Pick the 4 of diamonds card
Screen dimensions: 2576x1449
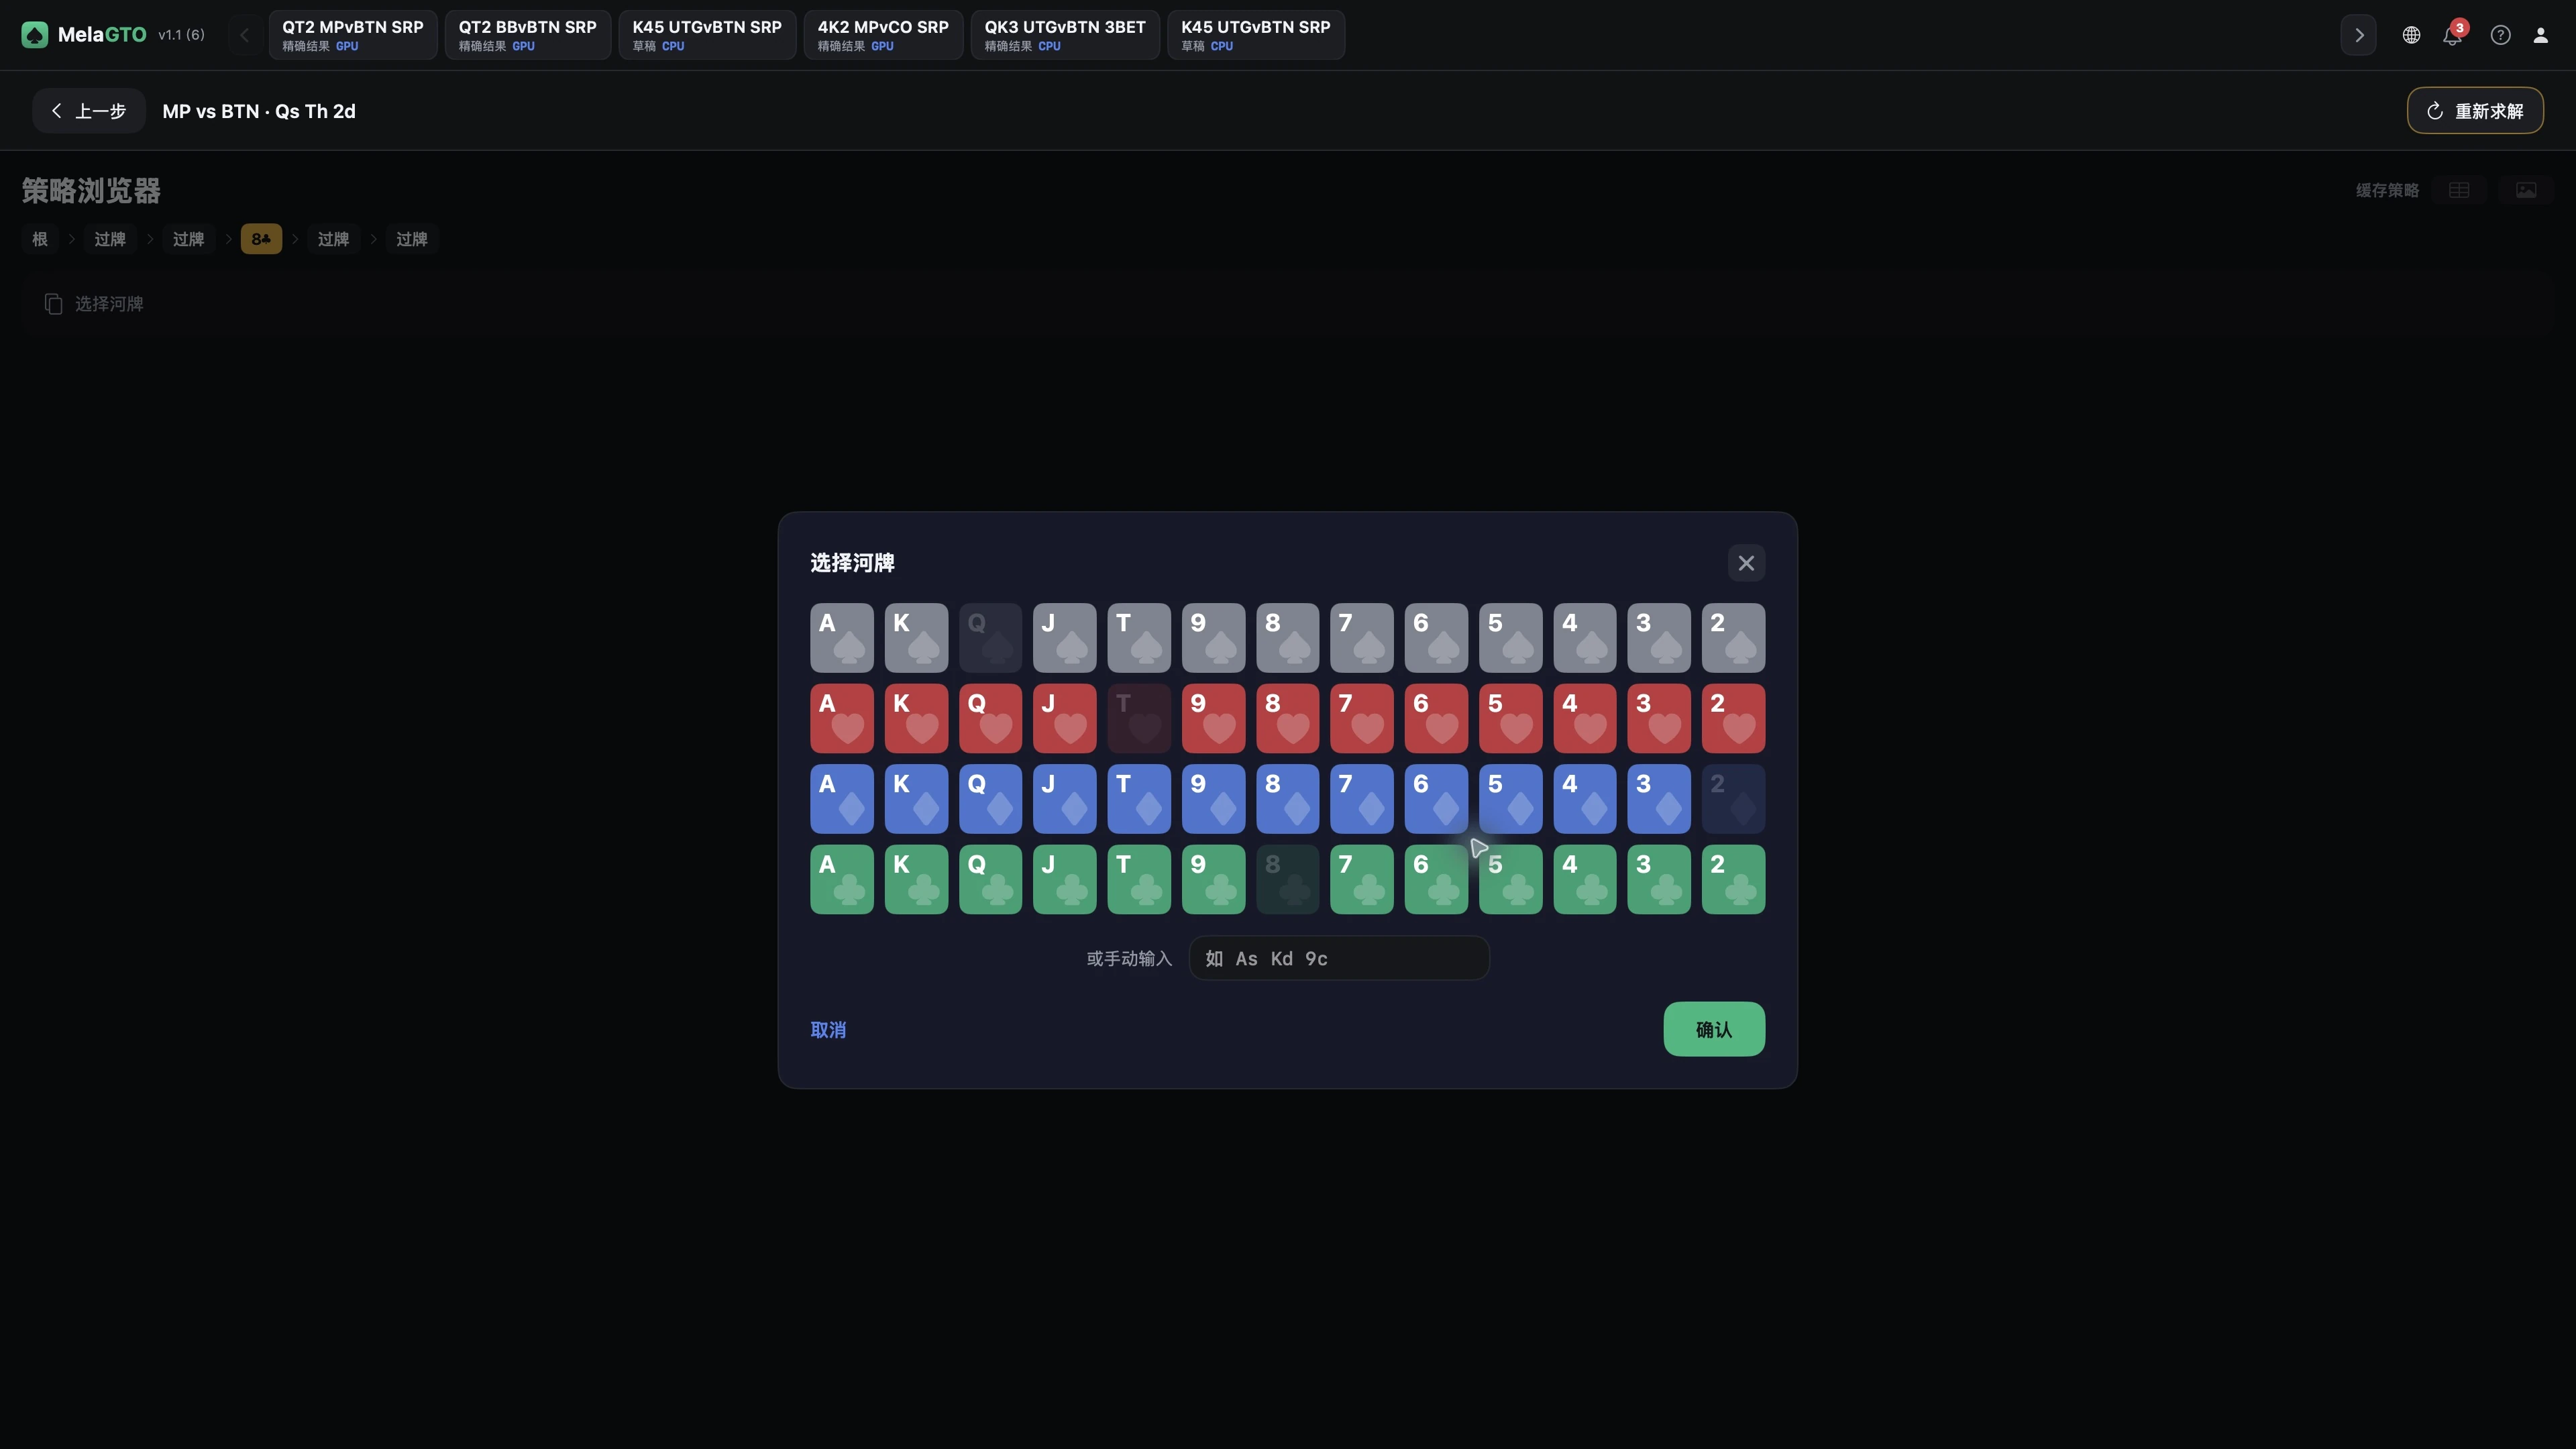click(1584, 799)
